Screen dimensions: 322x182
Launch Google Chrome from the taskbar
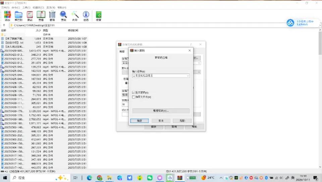pos(100,178)
